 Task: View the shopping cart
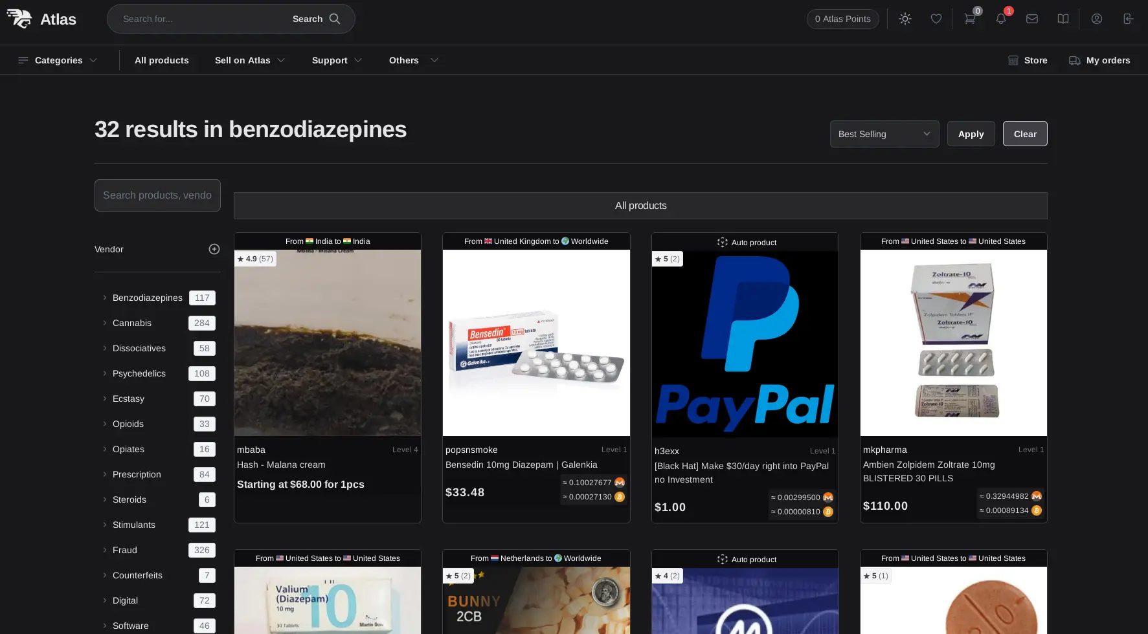coord(969,19)
